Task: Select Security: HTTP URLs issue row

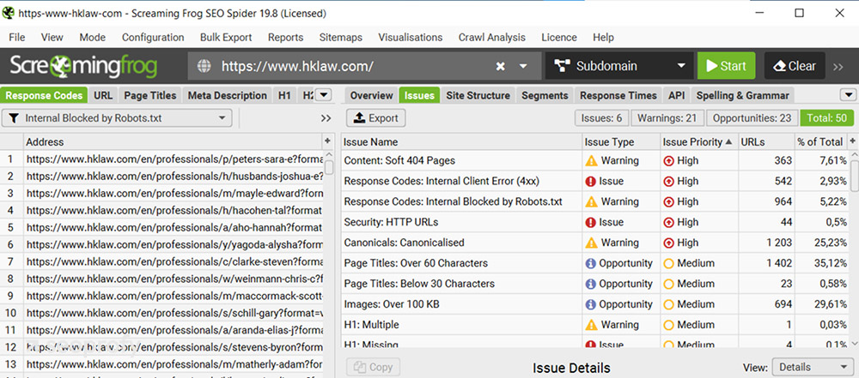Action: [594, 222]
